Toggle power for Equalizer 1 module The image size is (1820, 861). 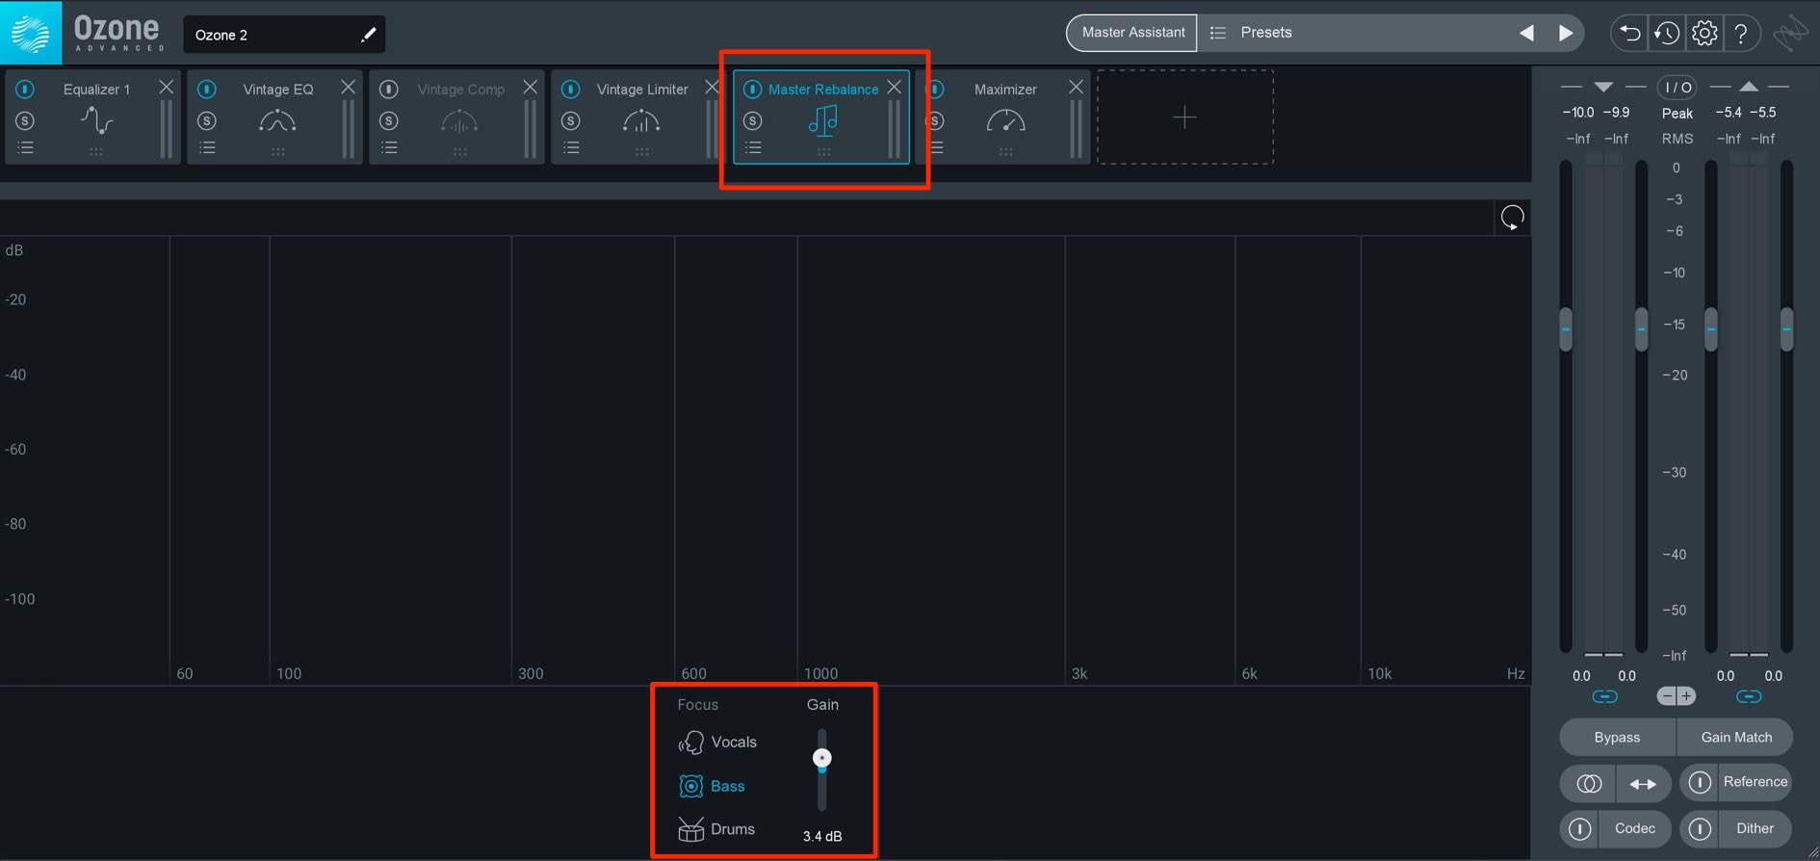(x=25, y=89)
